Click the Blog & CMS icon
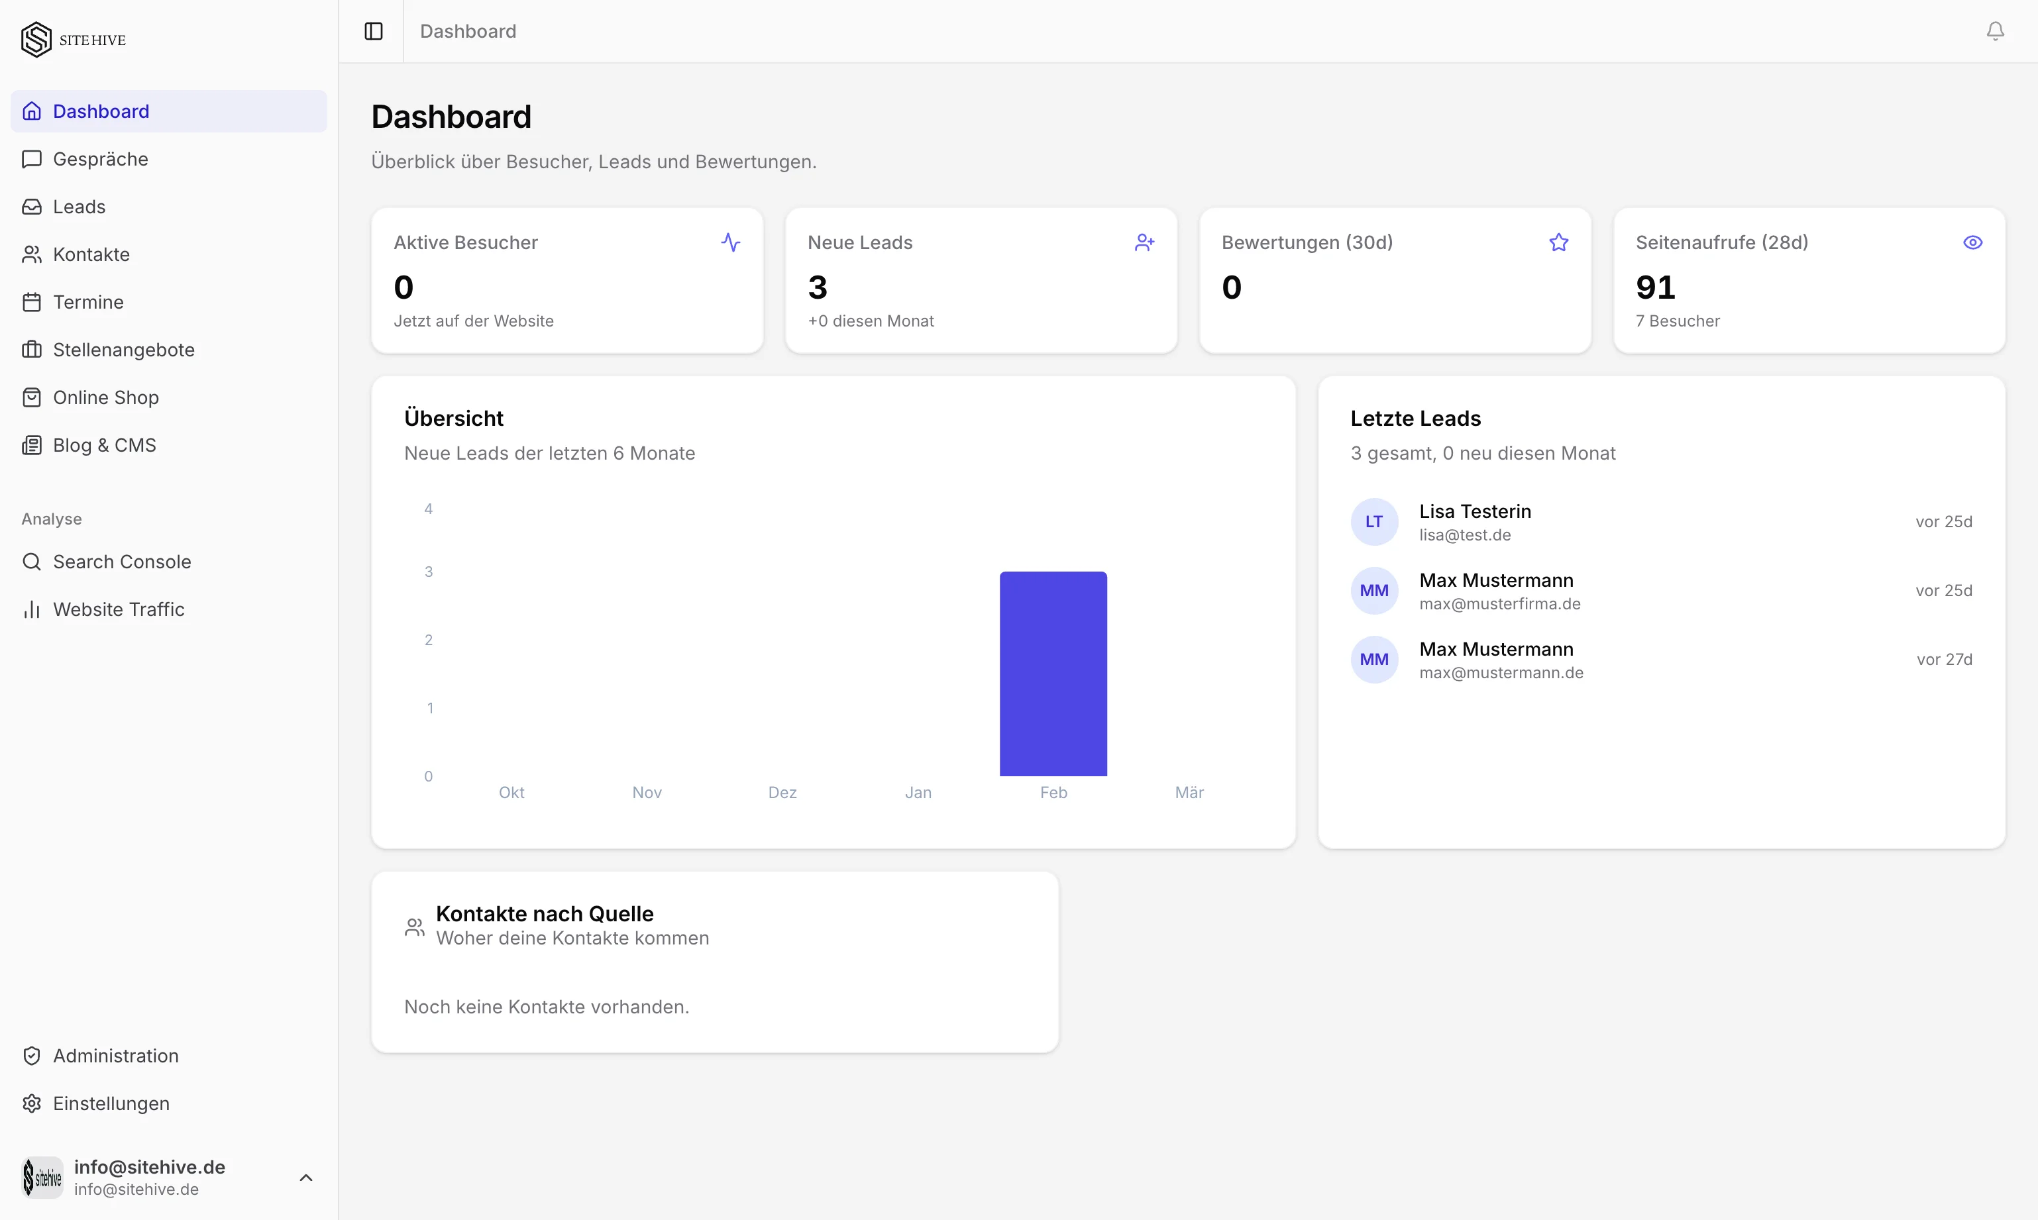This screenshot has width=2038, height=1220. tap(31, 445)
